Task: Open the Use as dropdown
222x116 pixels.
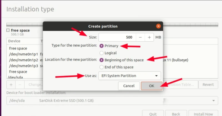Action: point(130,76)
